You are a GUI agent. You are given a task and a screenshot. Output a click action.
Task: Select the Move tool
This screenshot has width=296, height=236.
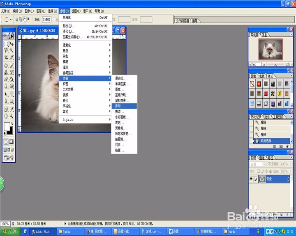point(12,44)
